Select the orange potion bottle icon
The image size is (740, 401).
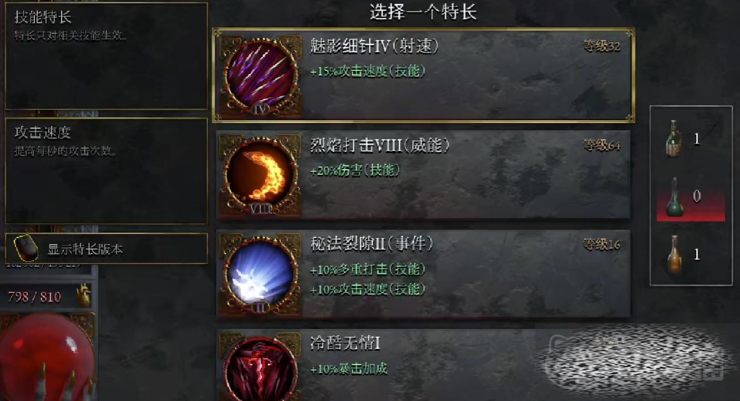pos(674,255)
